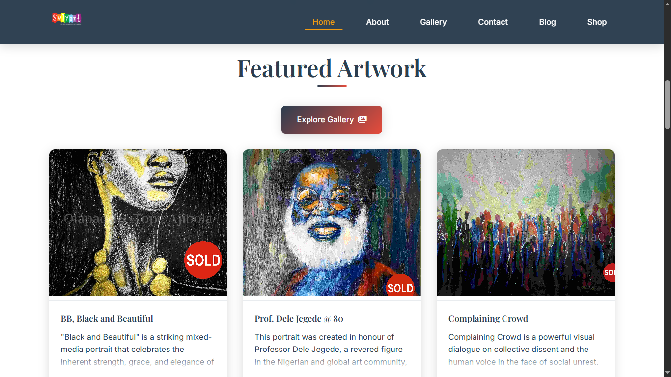Click the Complaining Crowd title
This screenshot has width=671, height=377.
pyautogui.click(x=488, y=319)
